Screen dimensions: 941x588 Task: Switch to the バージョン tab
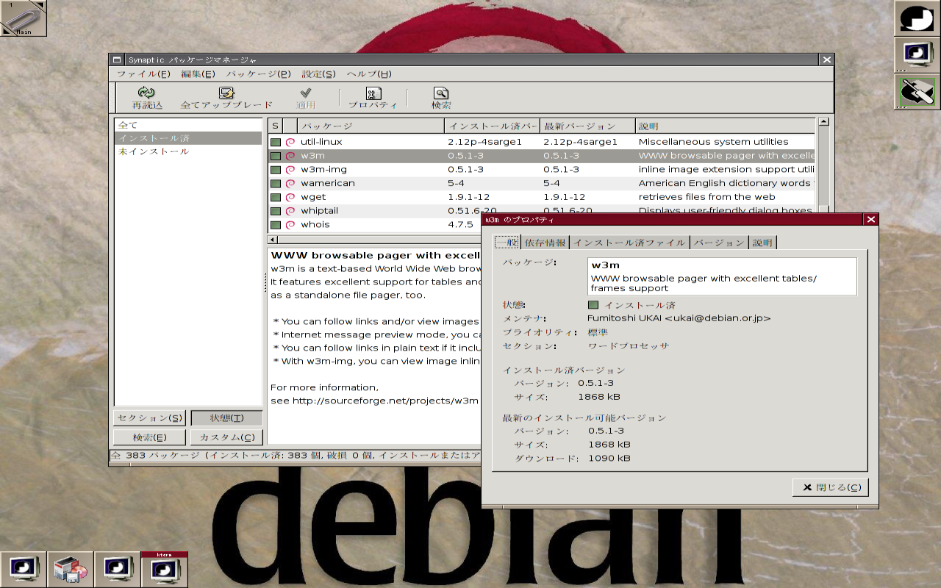[719, 243]
